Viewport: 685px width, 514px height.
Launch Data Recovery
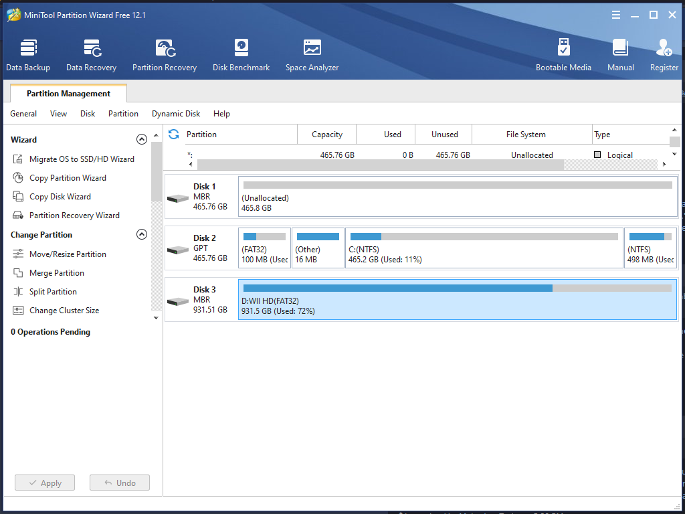91,55
